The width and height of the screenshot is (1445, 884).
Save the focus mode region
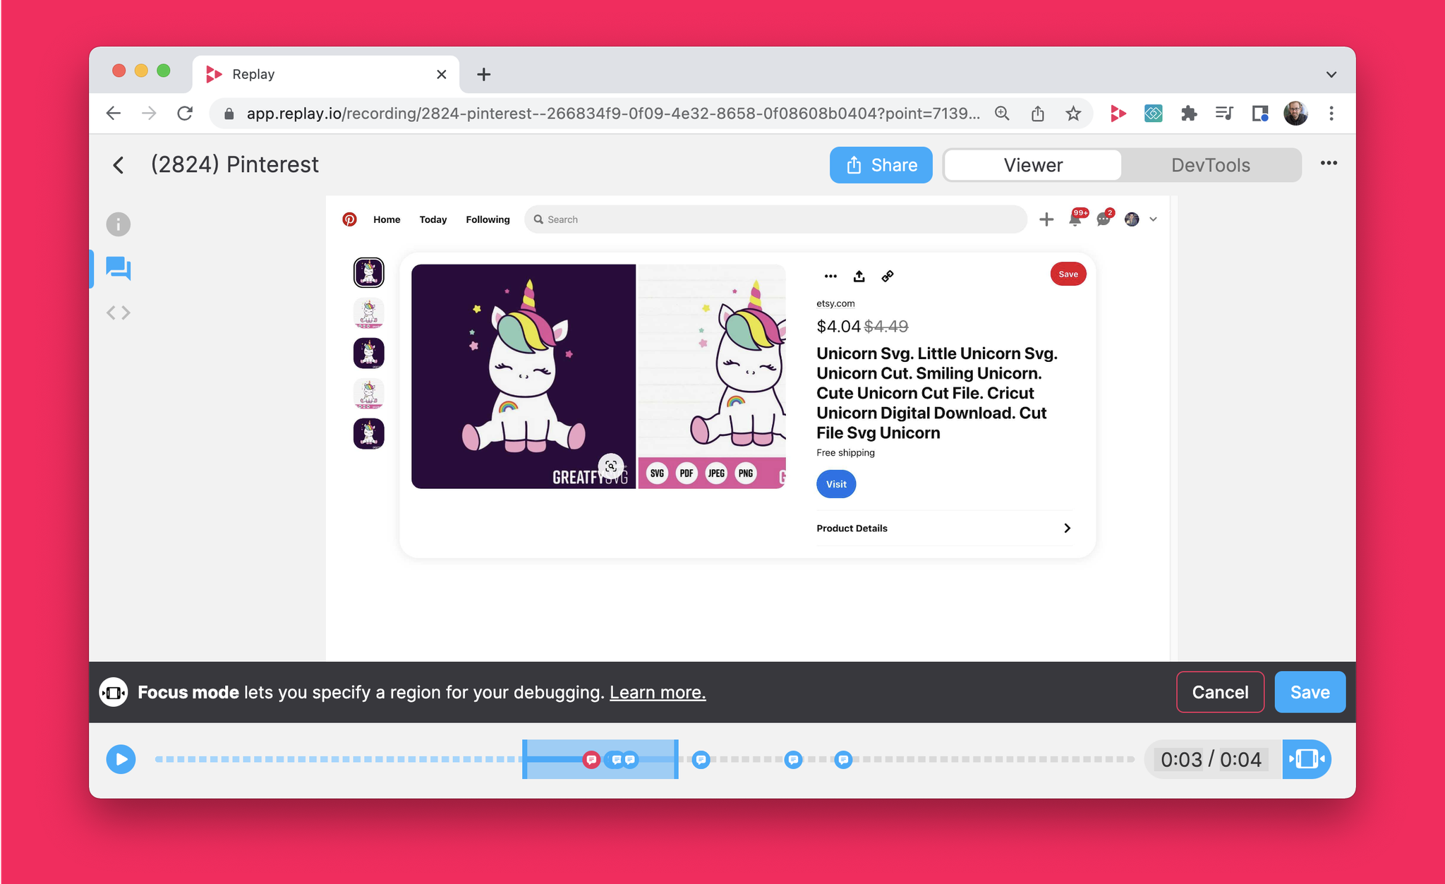[x=1310, y=692]
